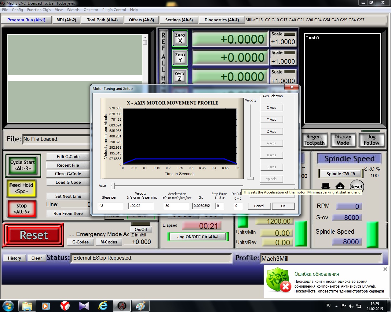Screen dimensions: 391x312
Task: Open Visual Studio from the taskbar
Action: coord(84,306)
